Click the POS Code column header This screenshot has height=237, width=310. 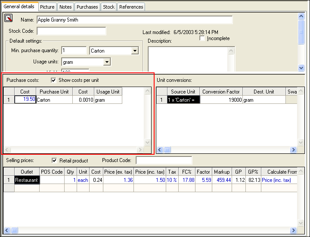pyautogui.click(x=52, y=172)
